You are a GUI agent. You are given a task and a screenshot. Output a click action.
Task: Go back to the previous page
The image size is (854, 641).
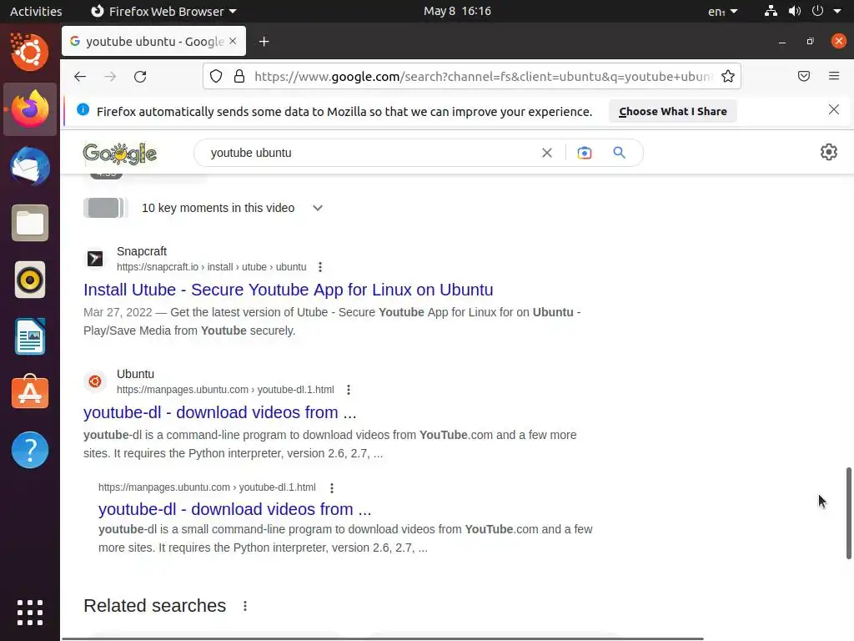point(80,77)
